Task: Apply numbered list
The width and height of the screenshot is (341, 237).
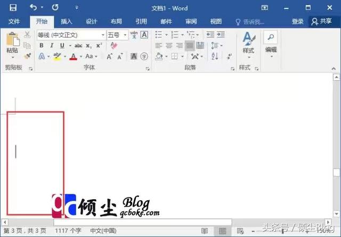Action: click(x=174, y=35)
